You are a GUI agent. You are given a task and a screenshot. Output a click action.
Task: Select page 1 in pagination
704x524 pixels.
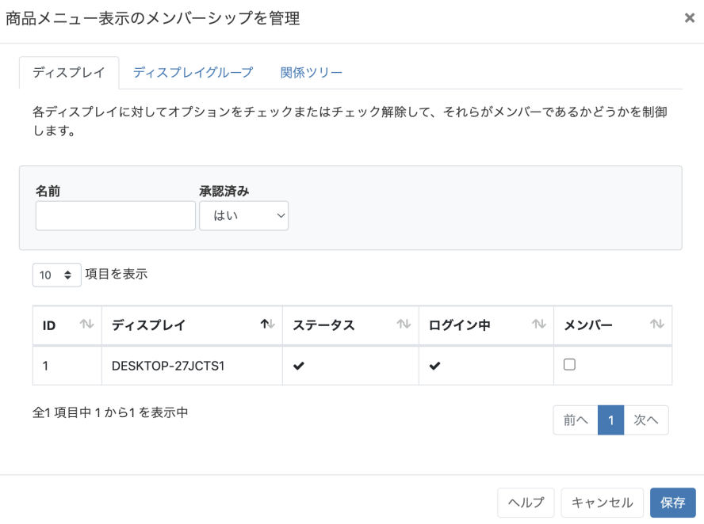click(610, 420)
